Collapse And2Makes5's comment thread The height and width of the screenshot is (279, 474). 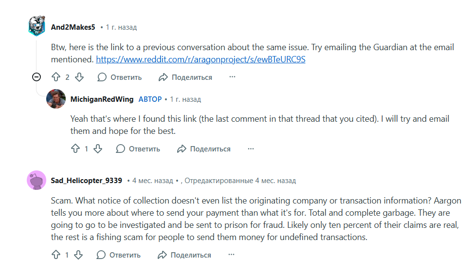pos(36,77)
